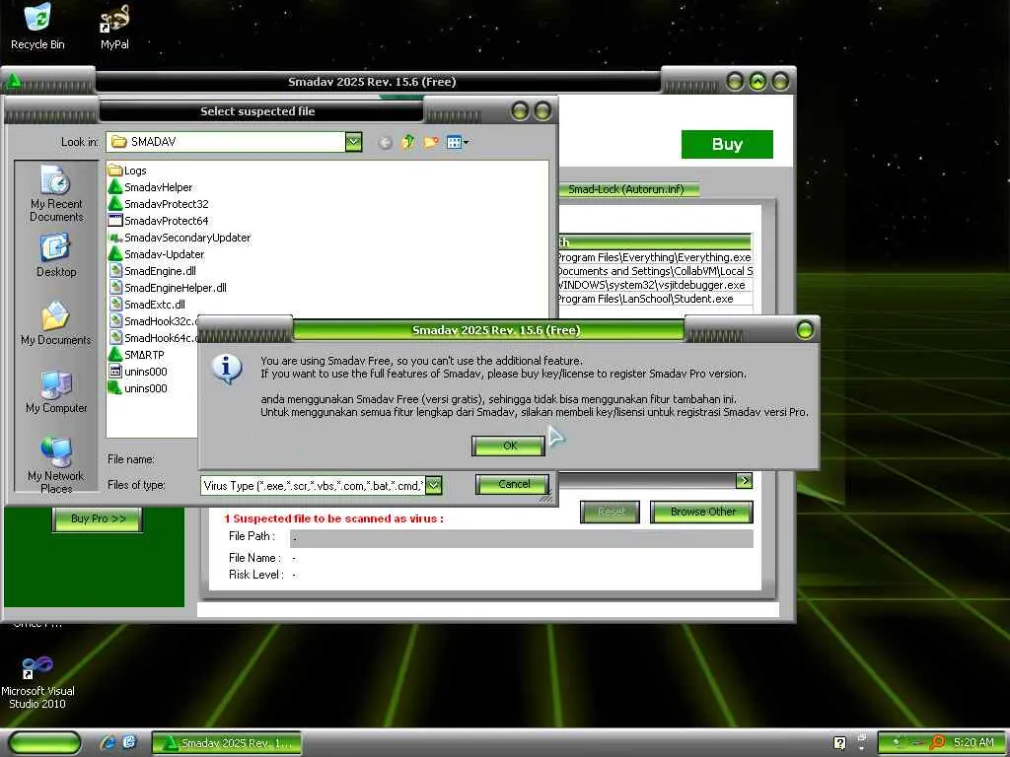Select the SmadHook64c file
The width and height of the screenshot is (1010, 757).
click(153, 338)
